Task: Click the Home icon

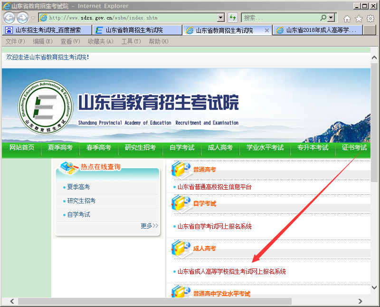Action: (347, 19)
